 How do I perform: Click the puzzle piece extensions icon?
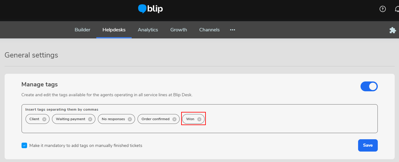click(393, 30)
